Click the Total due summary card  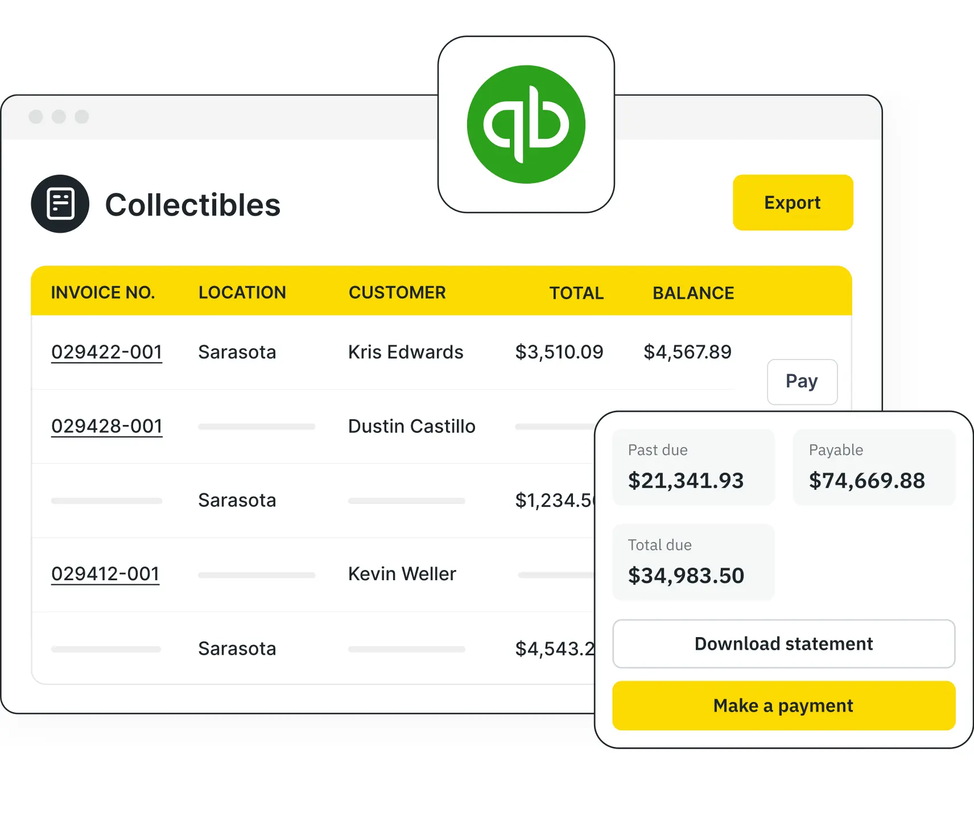click(x=693, y=562)
